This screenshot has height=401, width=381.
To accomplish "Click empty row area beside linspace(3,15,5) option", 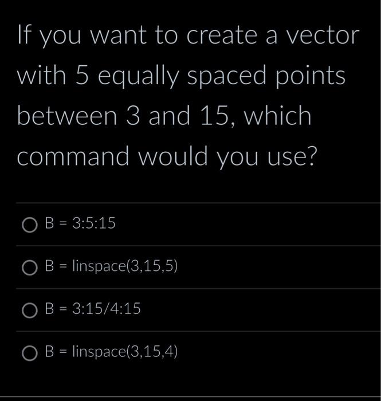I will click(278, 268).
